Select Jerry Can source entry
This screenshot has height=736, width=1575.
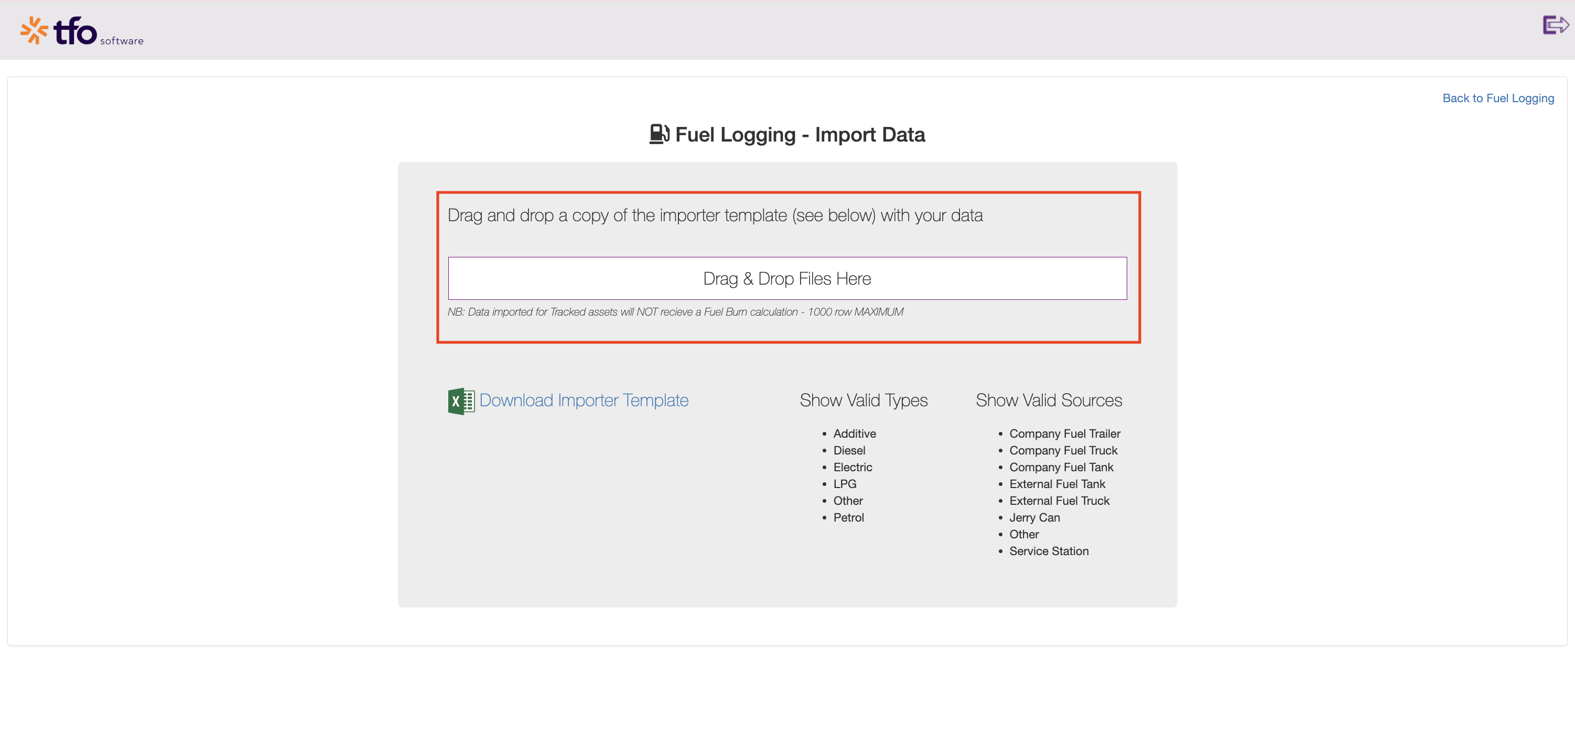pos(1034,518)
